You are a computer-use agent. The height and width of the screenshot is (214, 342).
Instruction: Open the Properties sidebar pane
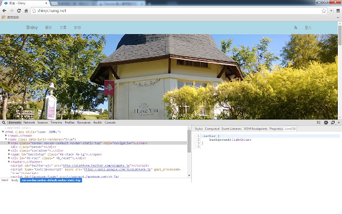tap(276, 129)
